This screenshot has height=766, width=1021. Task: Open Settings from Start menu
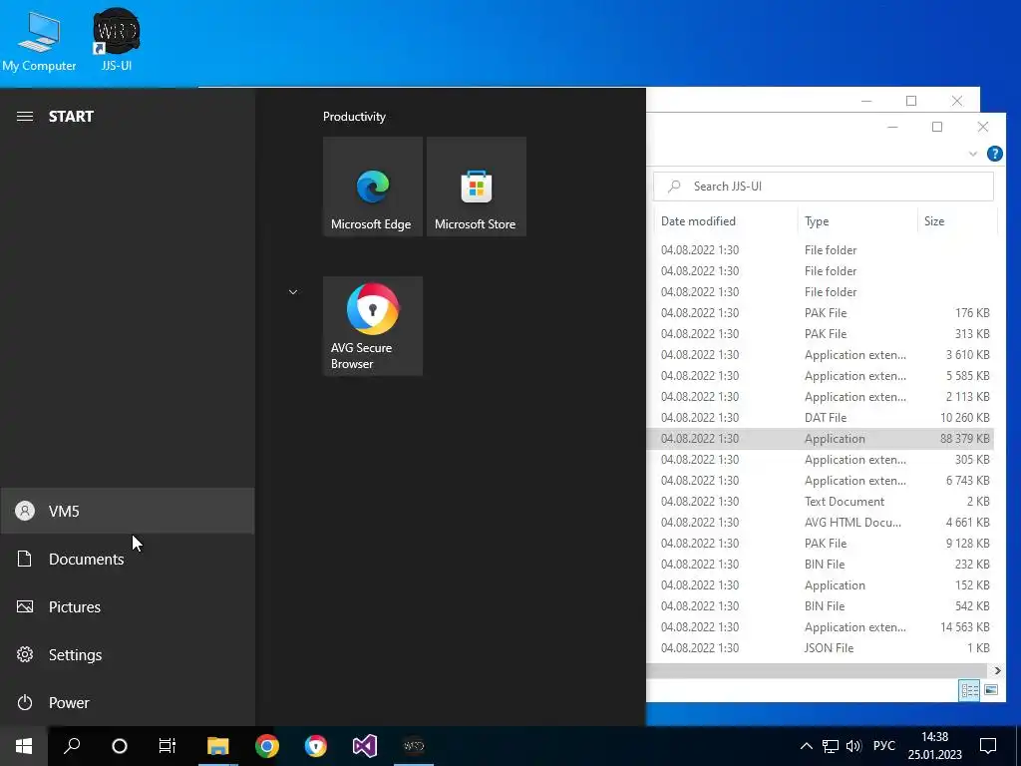(128, 654)
